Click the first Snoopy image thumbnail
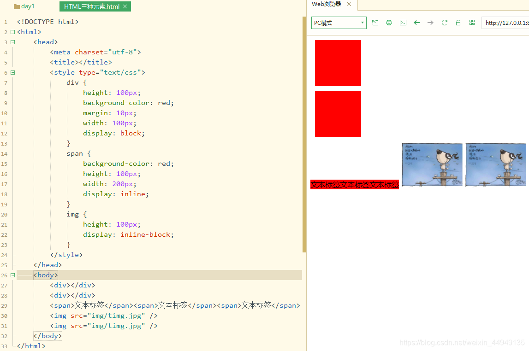Viewport: 529px width, 351px height. tap(432, 165)
